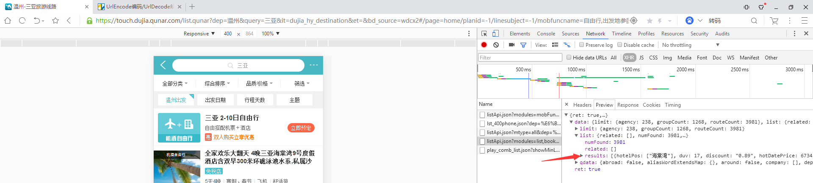Click network Filter text field
The width and height of the screenshot is (813, 183).
click(x=520, y=58)
